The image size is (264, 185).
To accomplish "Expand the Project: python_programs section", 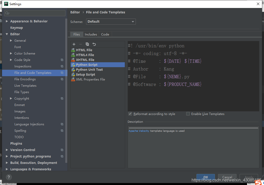I will pyautogui.click(x=7, y=156).
